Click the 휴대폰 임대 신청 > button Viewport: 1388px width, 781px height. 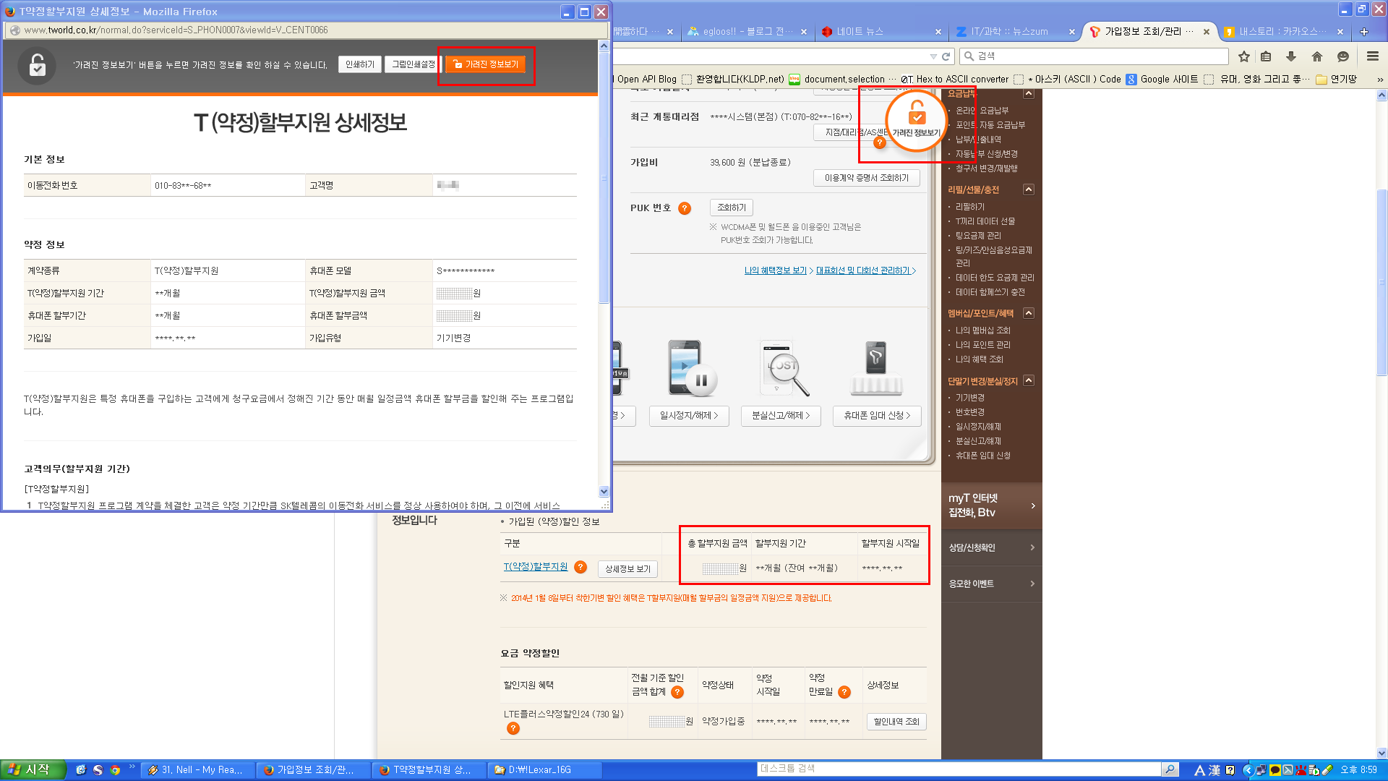(876, 416)
